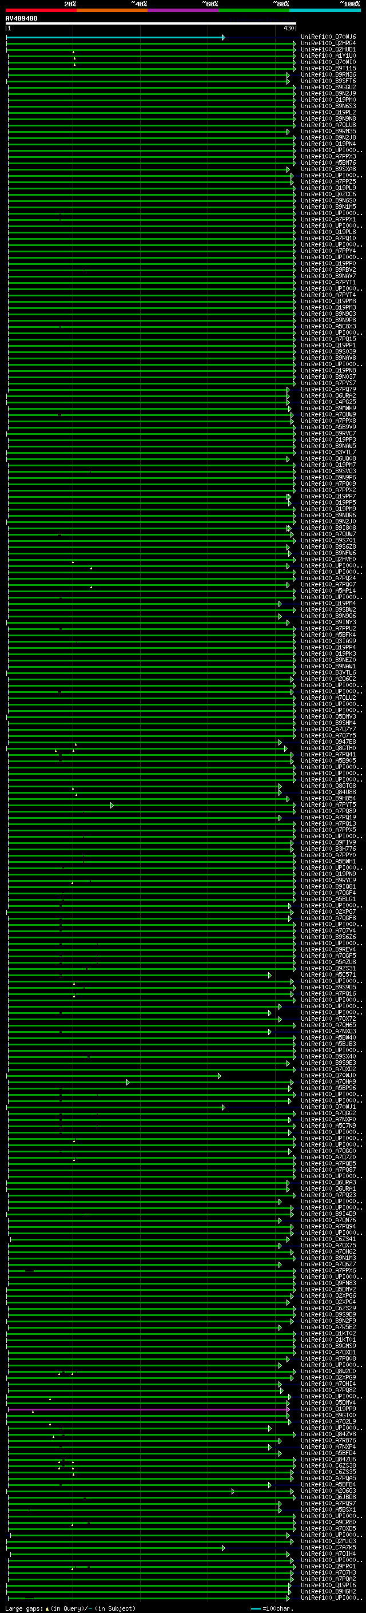Click the red 20% identity legend segment
The height and width of the screenshot is (1613, 366).
pos(41,10)
